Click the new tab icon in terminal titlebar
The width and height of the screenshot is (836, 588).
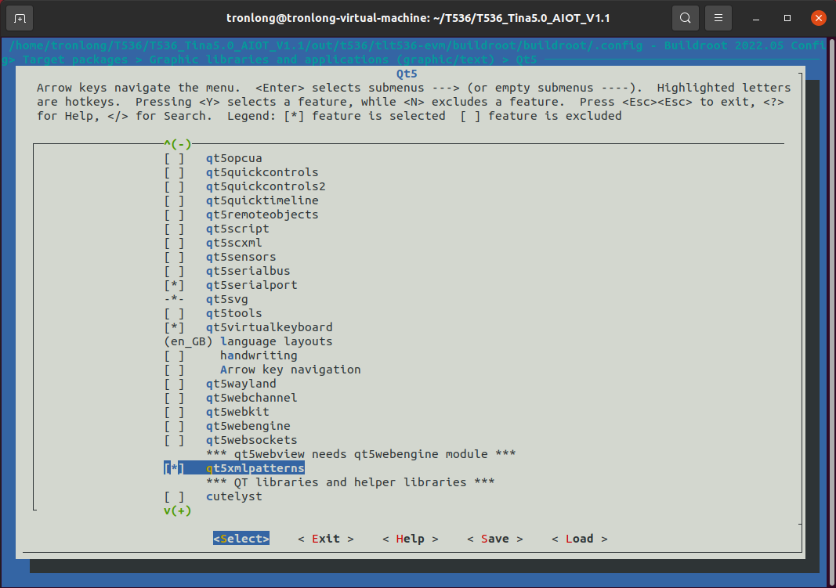[20, 19]
